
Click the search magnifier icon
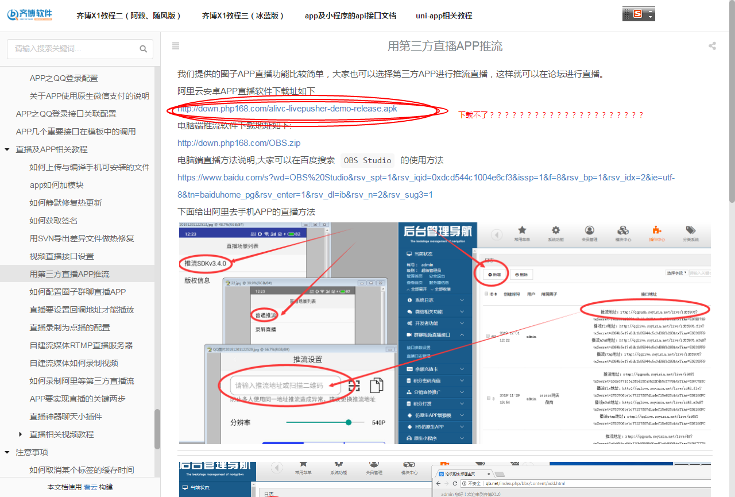[143, 49]
